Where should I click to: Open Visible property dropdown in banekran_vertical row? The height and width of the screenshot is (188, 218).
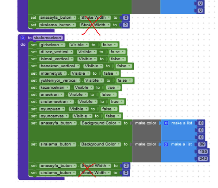click(93, 66)
